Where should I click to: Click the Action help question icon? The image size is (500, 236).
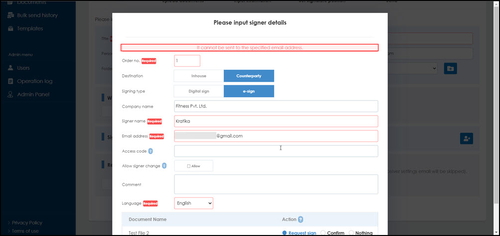(300, 220)
